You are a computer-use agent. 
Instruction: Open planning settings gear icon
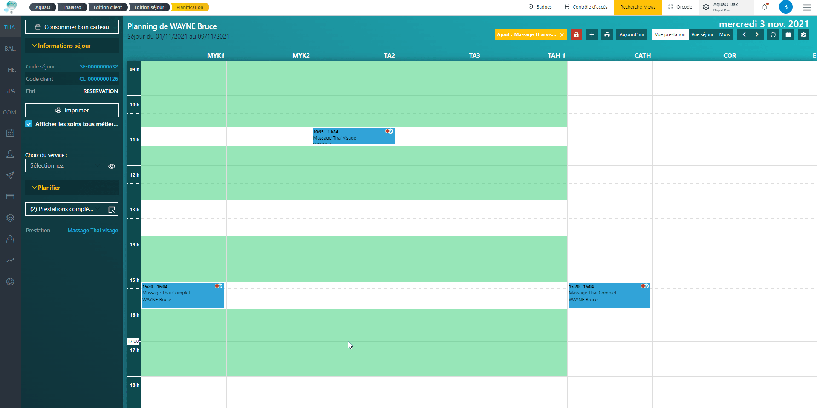tap(803, 35)
